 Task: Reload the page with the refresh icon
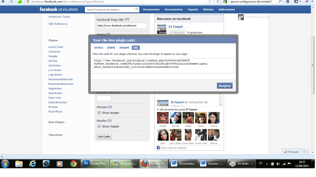pyautogui.click(x=218, y=2)
